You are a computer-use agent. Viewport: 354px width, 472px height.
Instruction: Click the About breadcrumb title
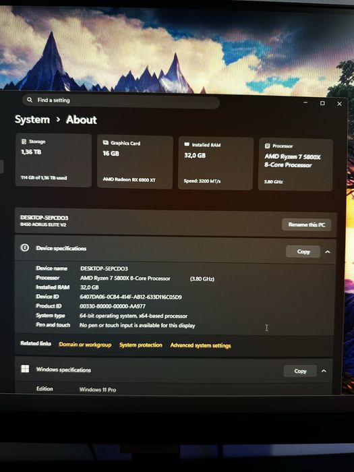(82, 120)
